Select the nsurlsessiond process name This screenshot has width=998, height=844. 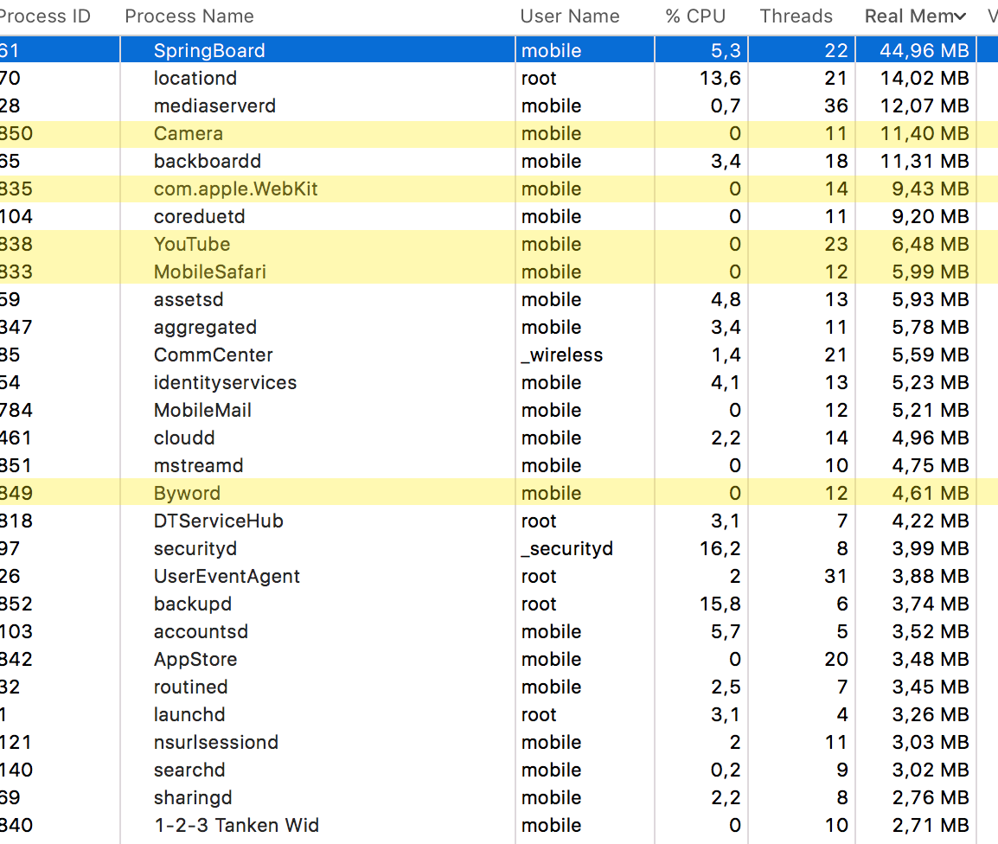click(216, 743)
